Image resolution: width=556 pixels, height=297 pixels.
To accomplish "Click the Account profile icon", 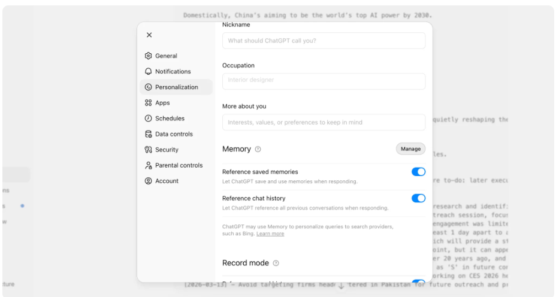I will (x=149, y=181).
